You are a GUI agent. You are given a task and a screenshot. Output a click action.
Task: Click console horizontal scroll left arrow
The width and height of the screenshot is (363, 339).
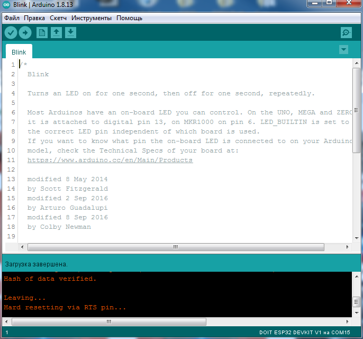[x=6, y=322]
